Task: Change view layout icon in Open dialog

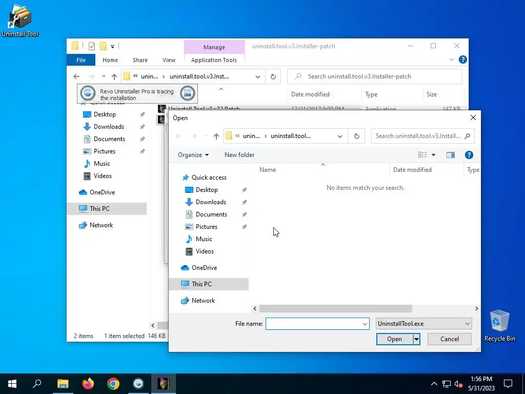Action: (422, 155)
